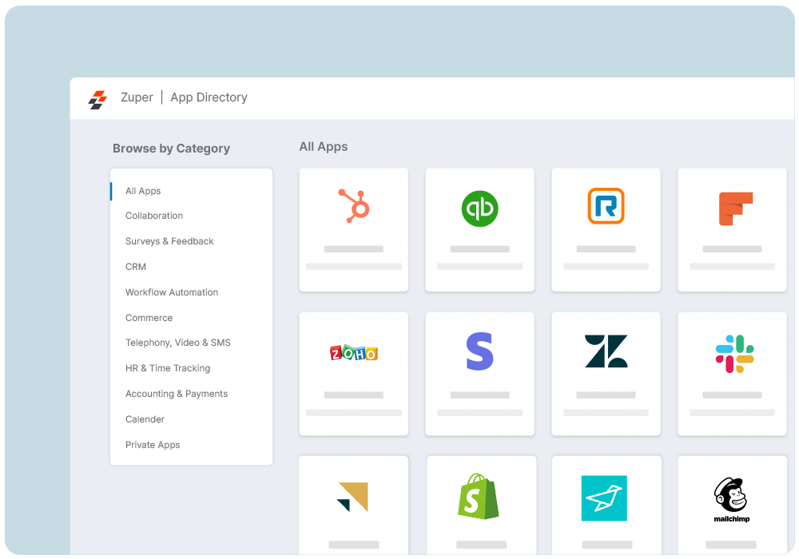Select the Calender category
799x559 pixels.
[x=145, y=419]
